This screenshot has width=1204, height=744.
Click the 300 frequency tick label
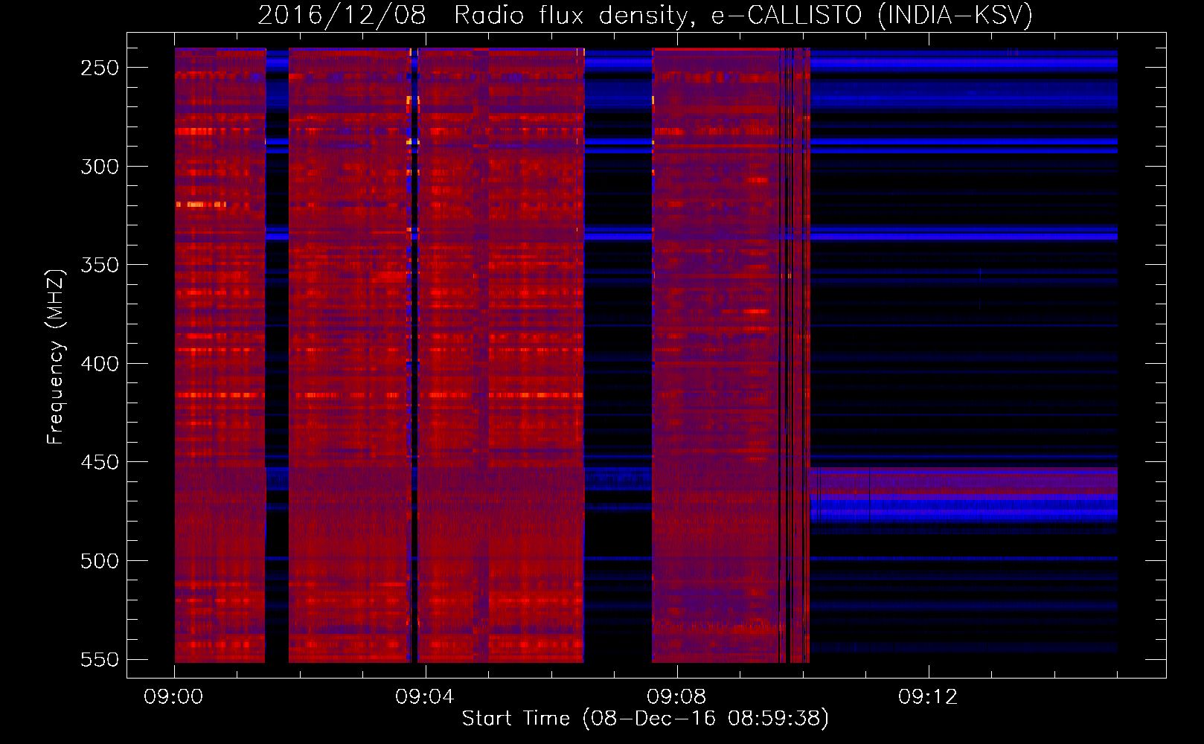[100, 167]
